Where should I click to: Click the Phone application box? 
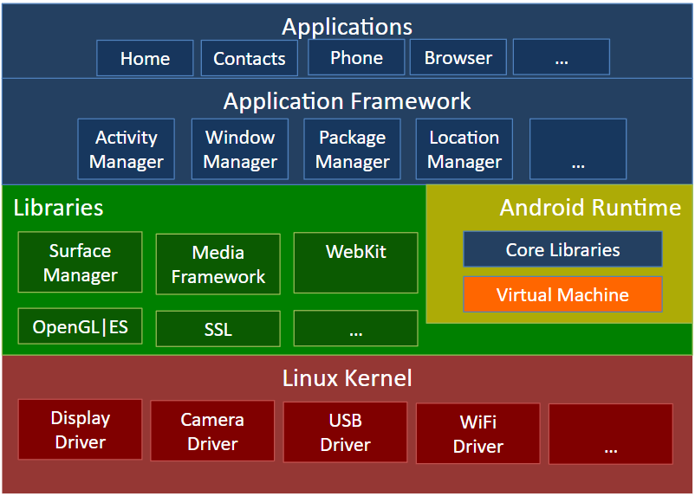tap(356, 57)
